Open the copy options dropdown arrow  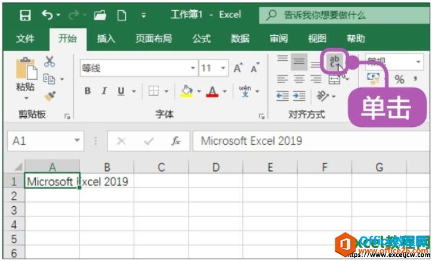click(62, 79)
